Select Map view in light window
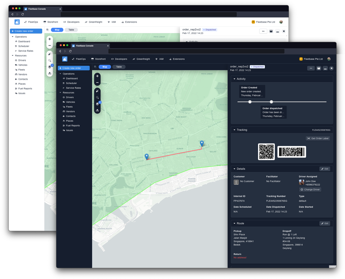 tap(57, 30)
